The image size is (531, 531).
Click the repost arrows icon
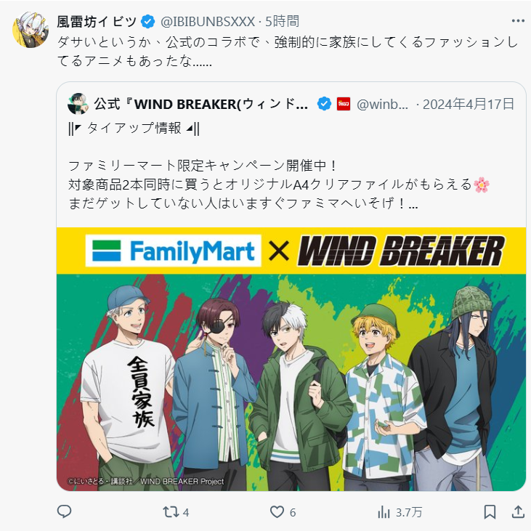click(171, 511)
